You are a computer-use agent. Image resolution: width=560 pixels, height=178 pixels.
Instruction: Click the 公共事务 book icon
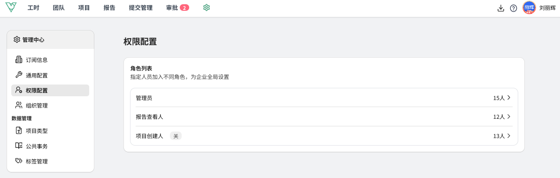click(19, 146)
